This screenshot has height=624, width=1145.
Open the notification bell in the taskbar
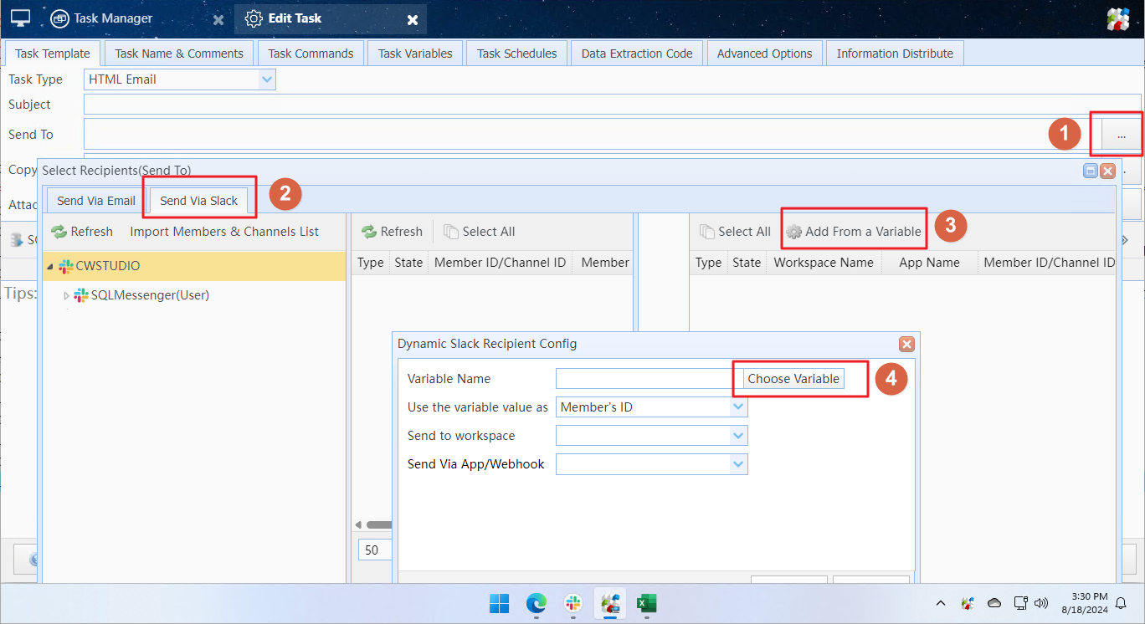1121,603
